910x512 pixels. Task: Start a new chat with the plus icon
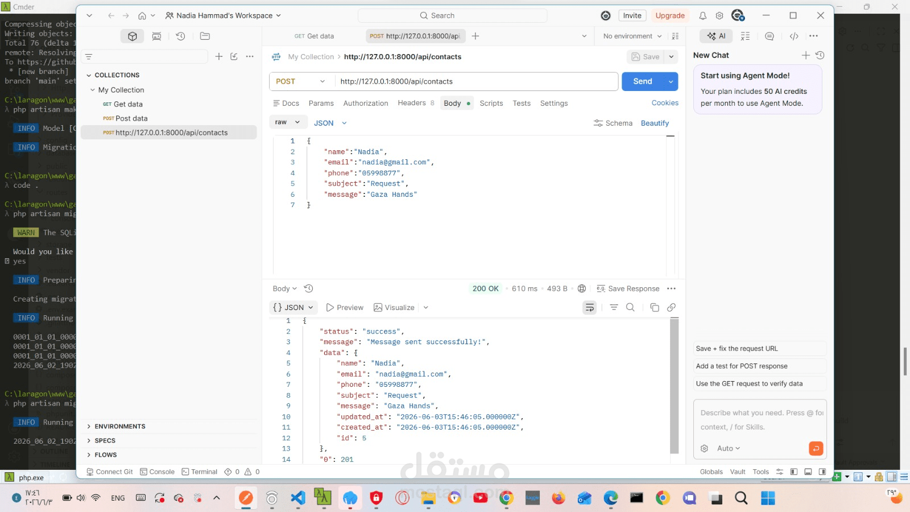[805, 55]
